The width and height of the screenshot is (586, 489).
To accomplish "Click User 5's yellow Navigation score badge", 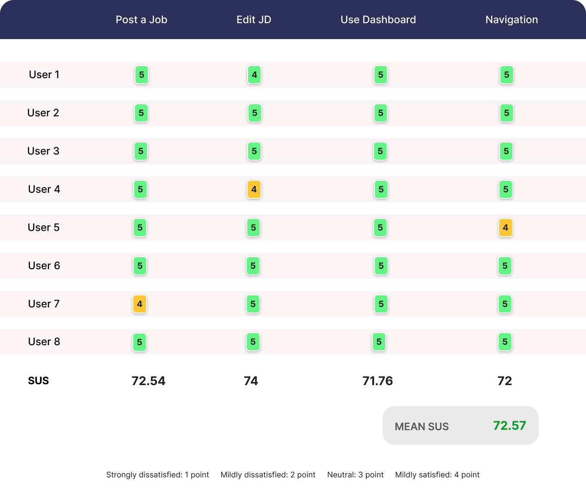I will tap(506, 228).
